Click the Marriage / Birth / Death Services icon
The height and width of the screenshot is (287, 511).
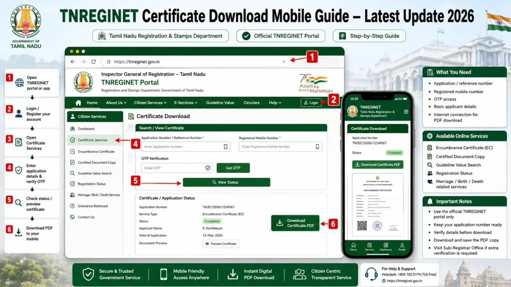click(x=72, y=195)
